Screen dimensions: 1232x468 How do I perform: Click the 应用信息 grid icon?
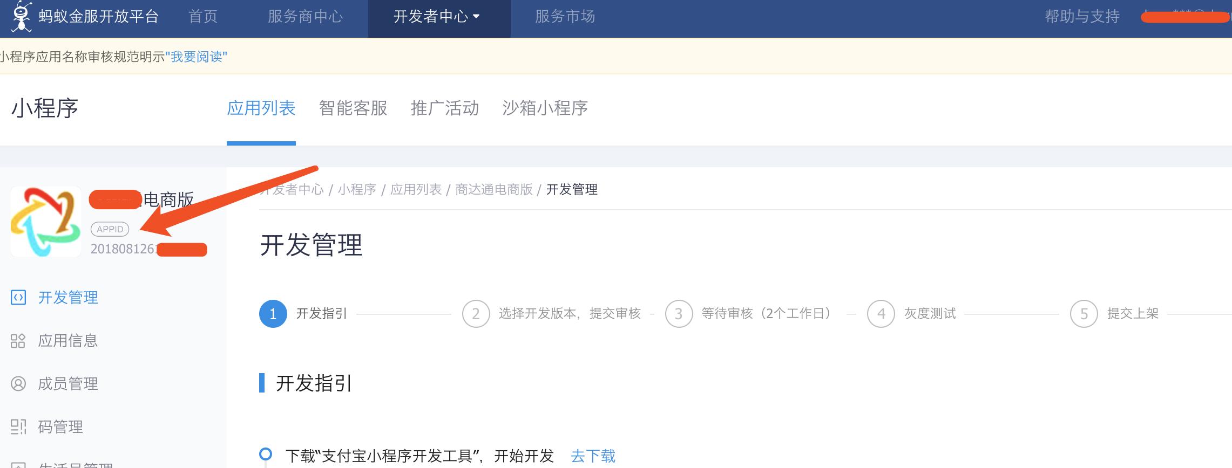click(18, 341)
